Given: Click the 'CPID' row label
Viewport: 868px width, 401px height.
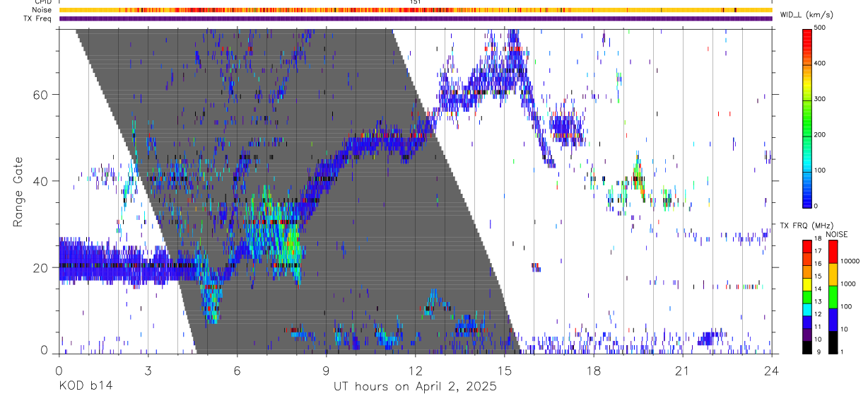Looking at the screenshot, I should pos(43,2).
